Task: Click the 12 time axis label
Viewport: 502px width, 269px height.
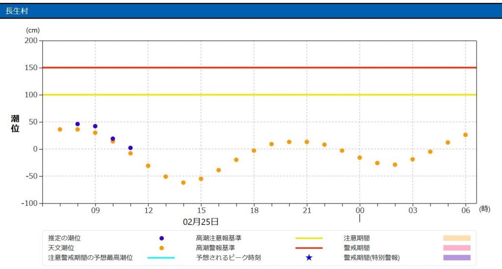Action: coord(148,210)
